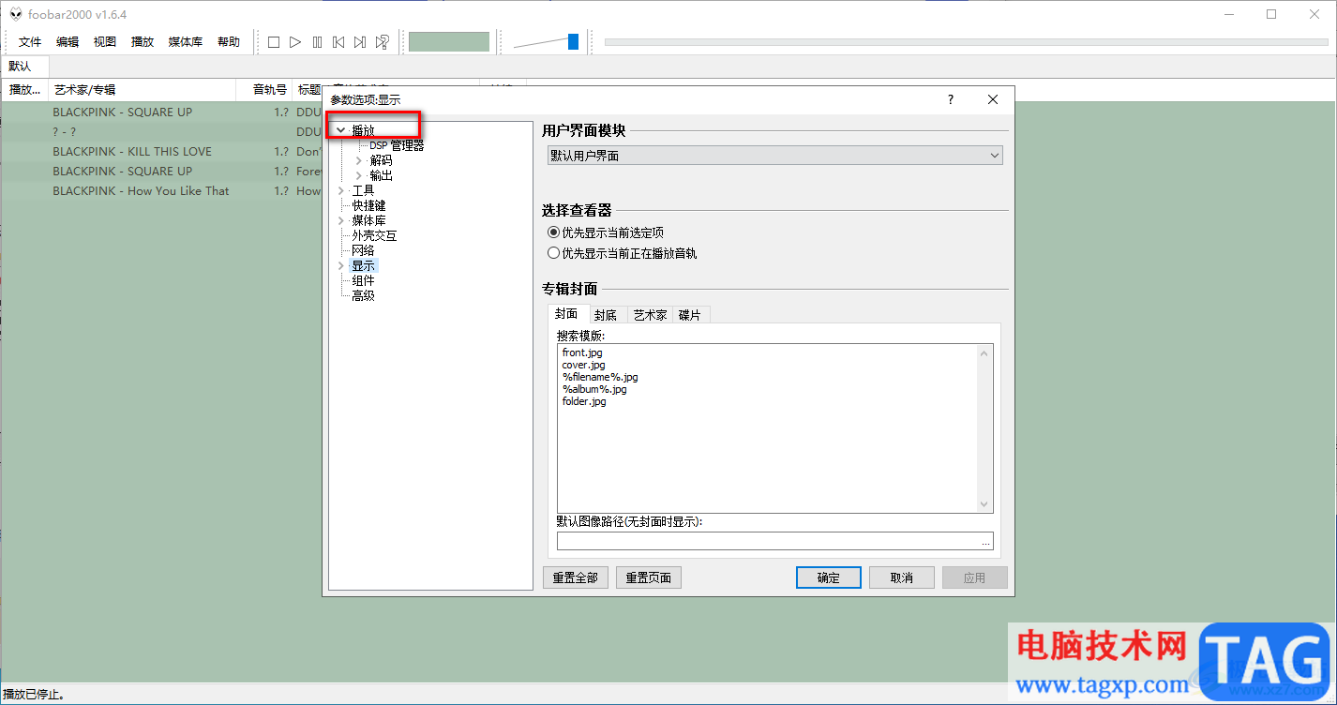
Task: Open the 默认用户界面 dropdown
Action: (774, 156)
